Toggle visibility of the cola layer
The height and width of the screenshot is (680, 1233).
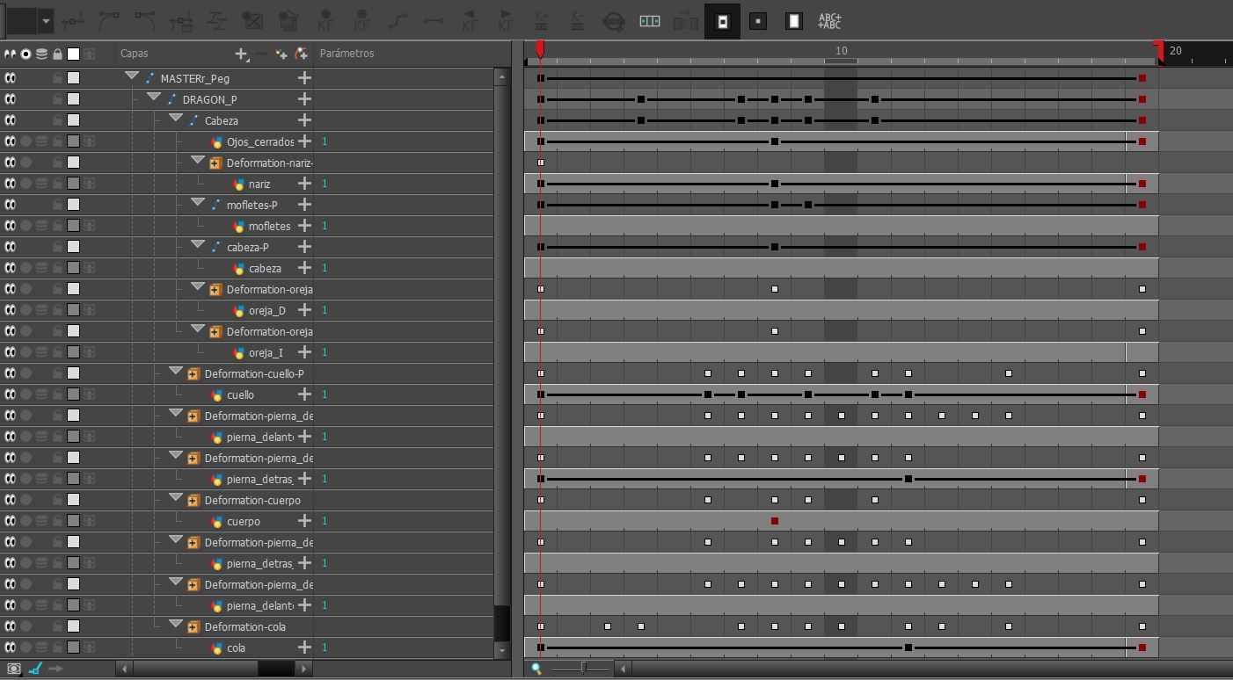point(11,647)
